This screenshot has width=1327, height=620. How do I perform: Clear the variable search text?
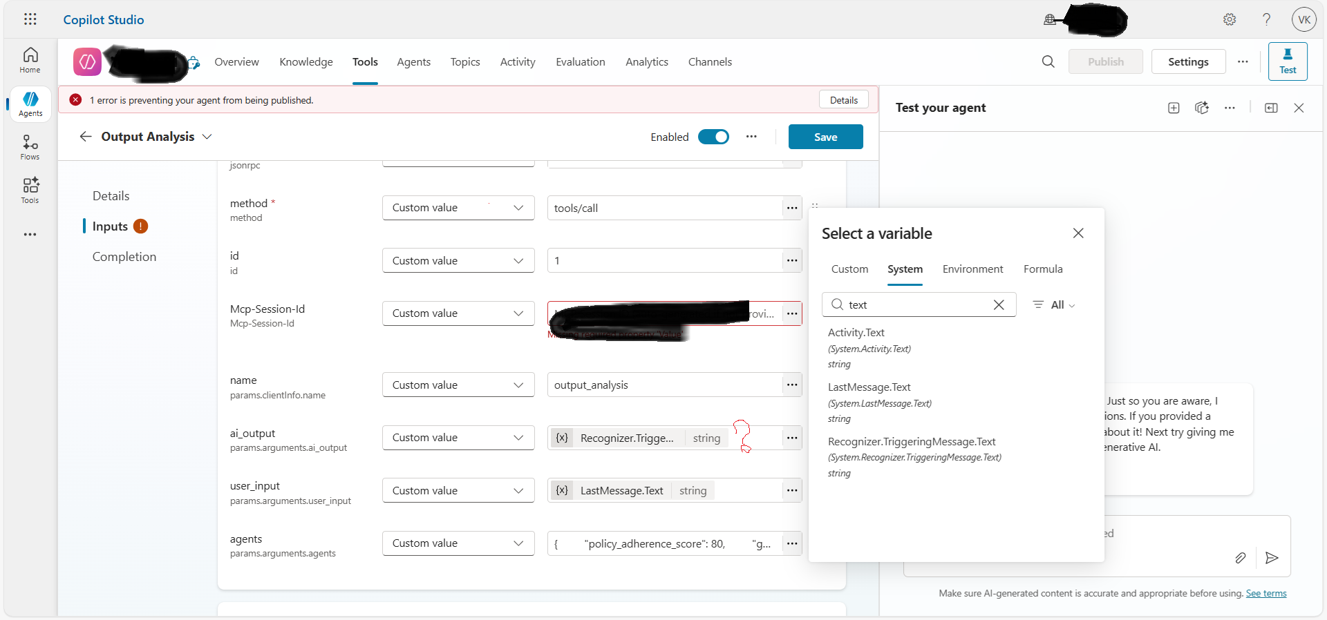pyautogui.click(x=999, y=304)
